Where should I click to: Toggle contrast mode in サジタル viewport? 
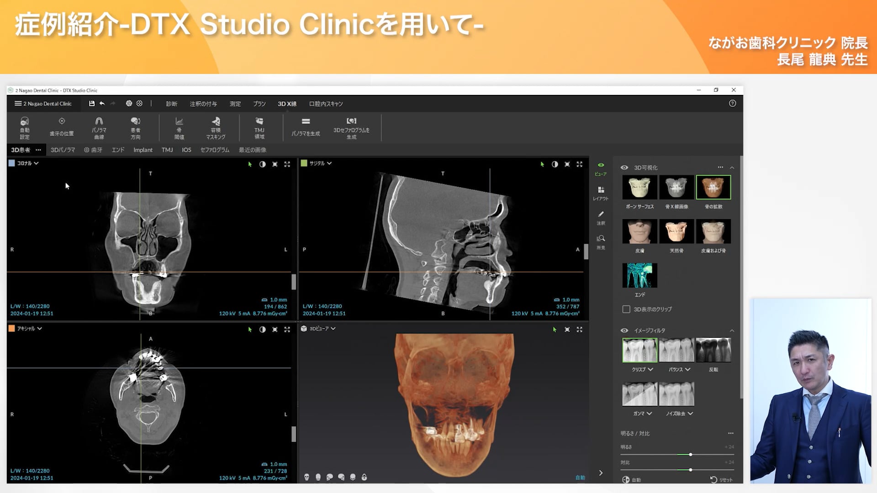click(555, 164)
